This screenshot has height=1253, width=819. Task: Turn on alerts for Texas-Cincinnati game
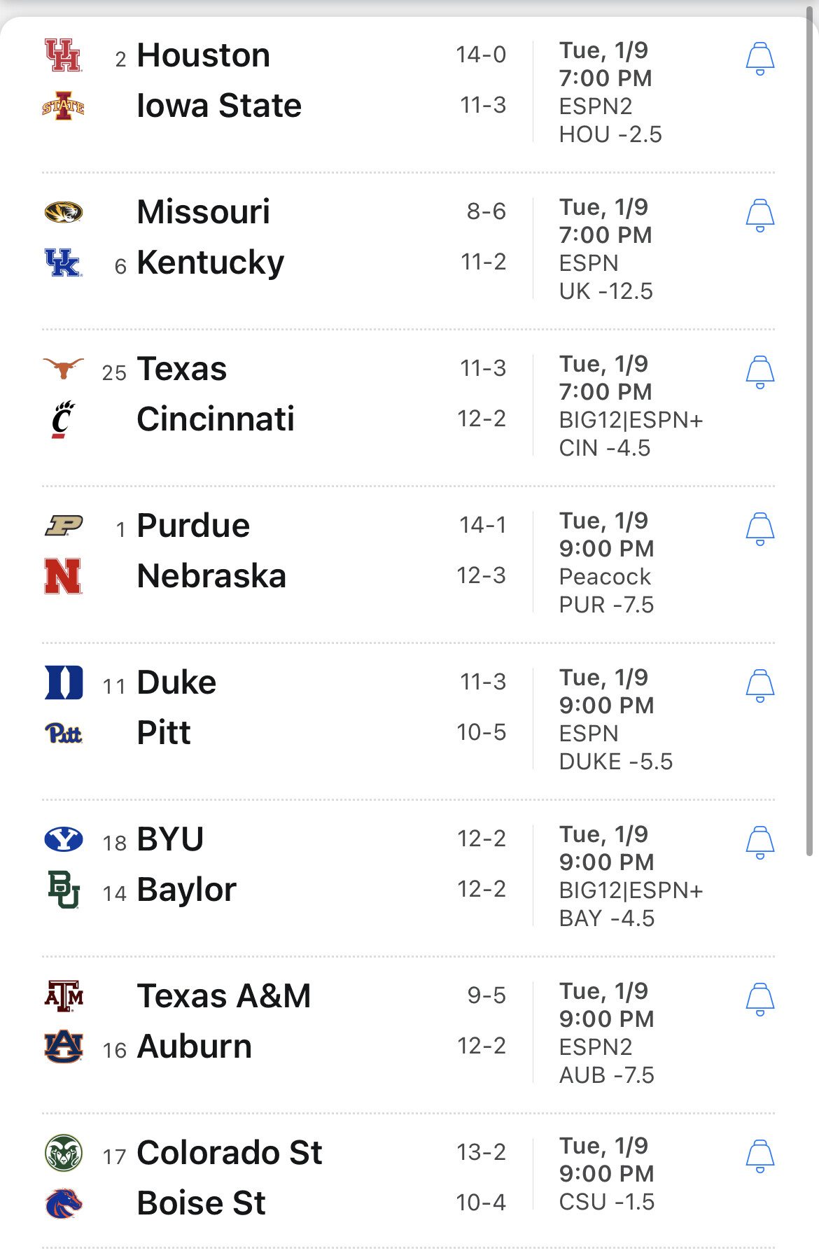[759, 372]
